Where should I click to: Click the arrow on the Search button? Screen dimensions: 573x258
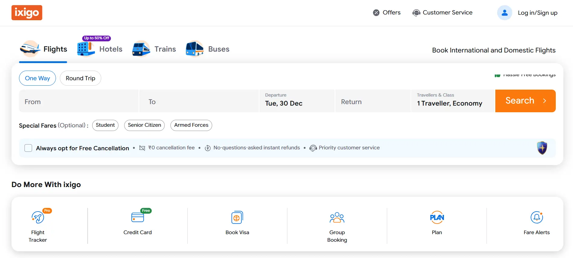point(545,101)
